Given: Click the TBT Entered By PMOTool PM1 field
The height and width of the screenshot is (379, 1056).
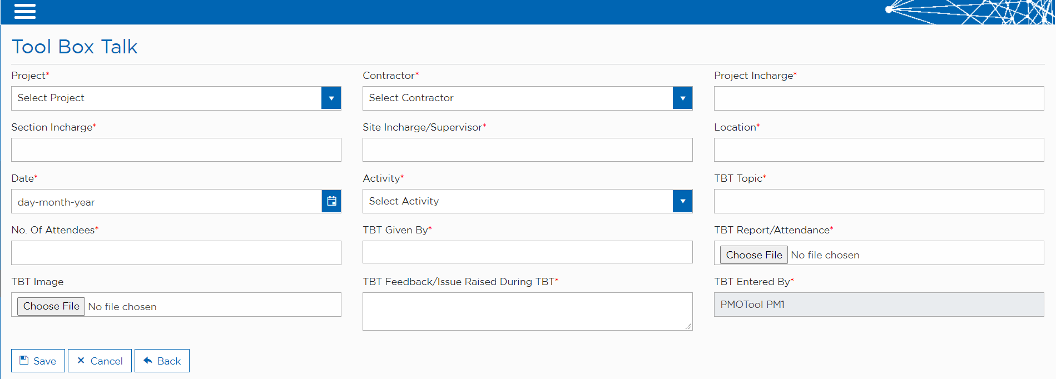Looking at the screenshot, I should click(879, 305).
